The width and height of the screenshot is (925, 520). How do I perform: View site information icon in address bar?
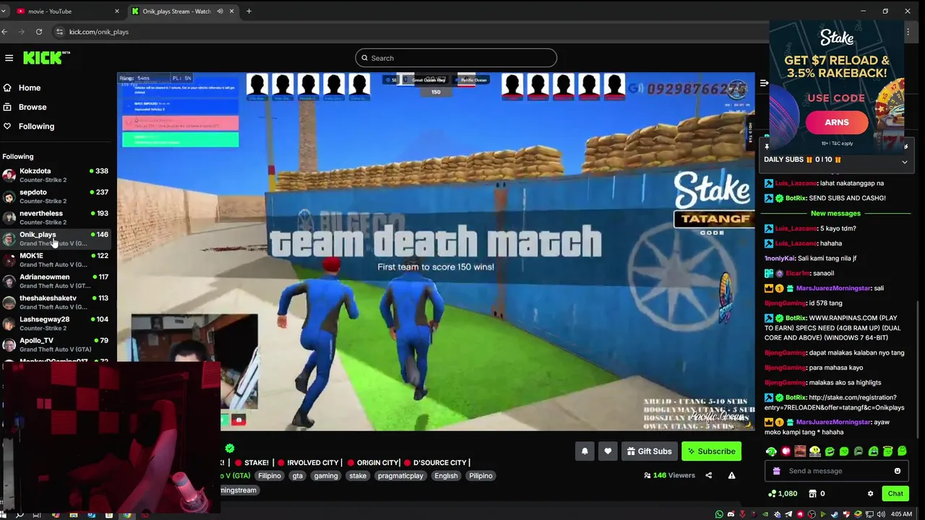[x=59, y=32]
